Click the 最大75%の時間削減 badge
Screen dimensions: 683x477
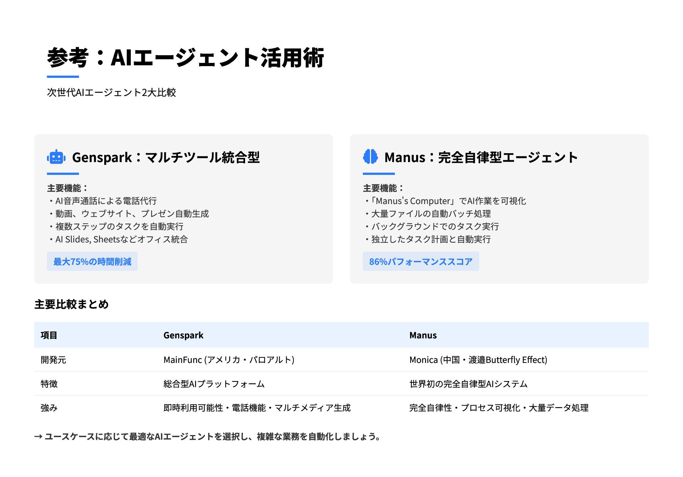point(92,261)
